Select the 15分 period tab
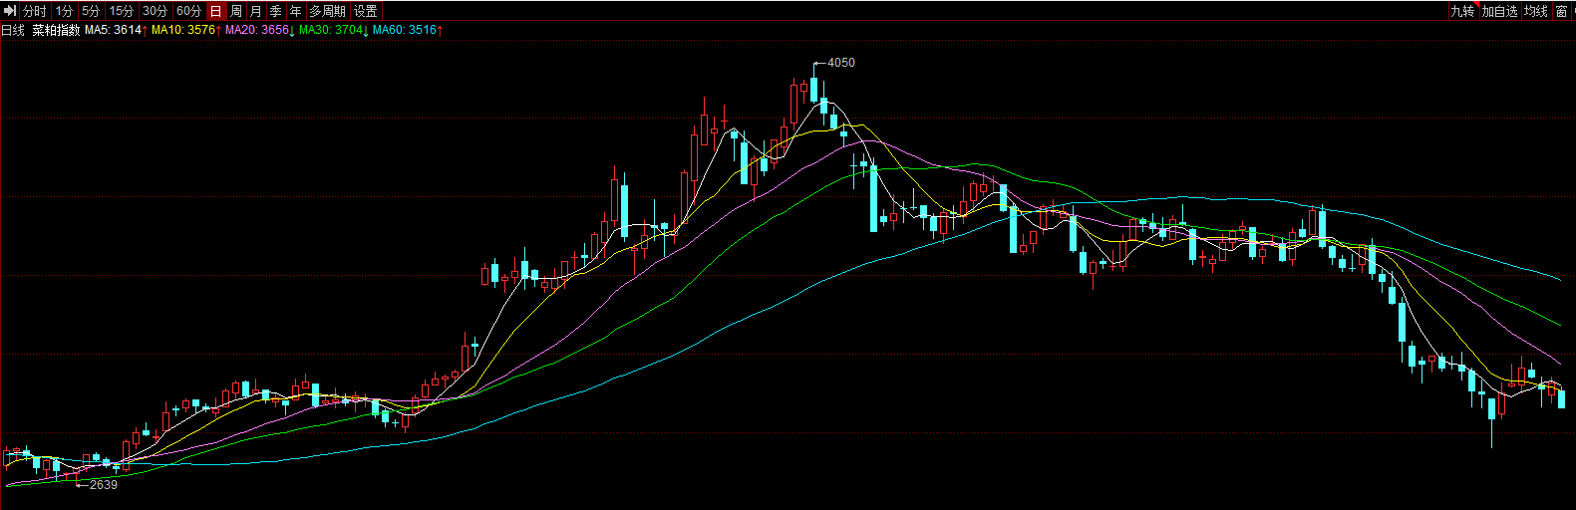This screenshot has height=510, width=1576. click(122, 11)
